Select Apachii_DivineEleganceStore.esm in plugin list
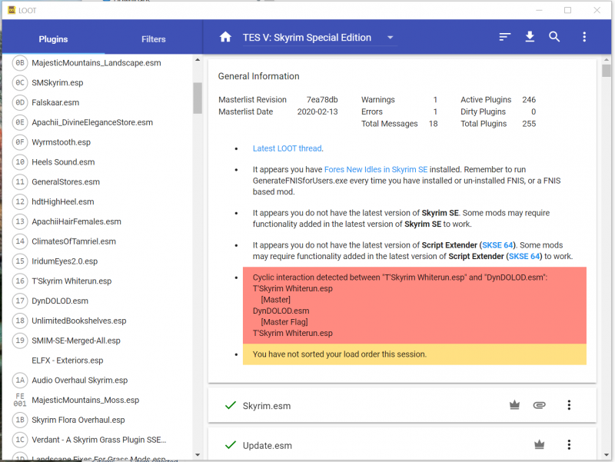This screenshot has width=615, height=462. pyautogui.click(x=92, y=122)
